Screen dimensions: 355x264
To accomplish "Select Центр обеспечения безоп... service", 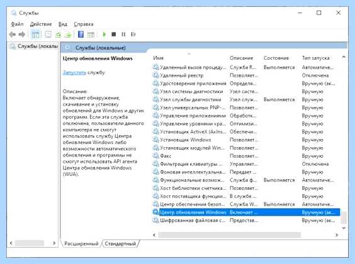I will click(x=193, y=204).
